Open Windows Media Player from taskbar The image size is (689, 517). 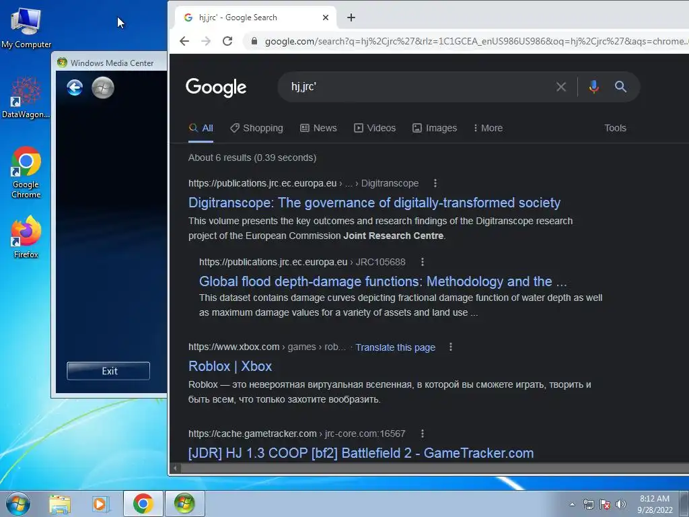coord(101,504)
